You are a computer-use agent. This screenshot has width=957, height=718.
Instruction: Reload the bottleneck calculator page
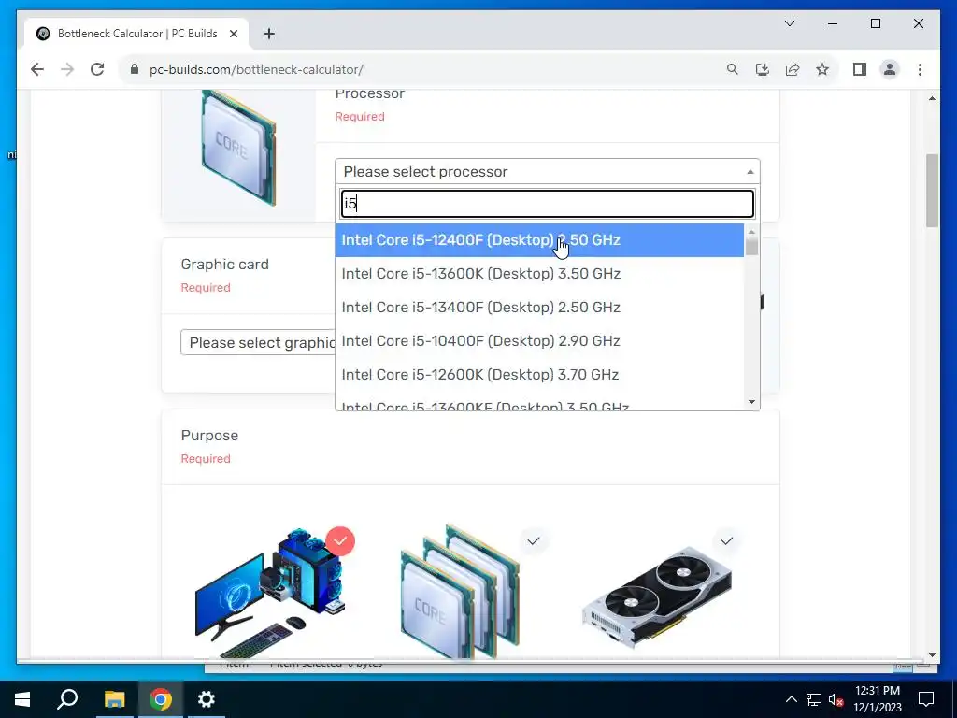click(97, 69)
